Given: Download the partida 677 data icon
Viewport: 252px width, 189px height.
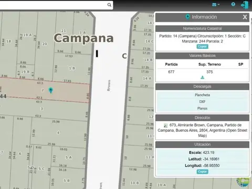Looking at the screenshot, I should click(203, 77).
